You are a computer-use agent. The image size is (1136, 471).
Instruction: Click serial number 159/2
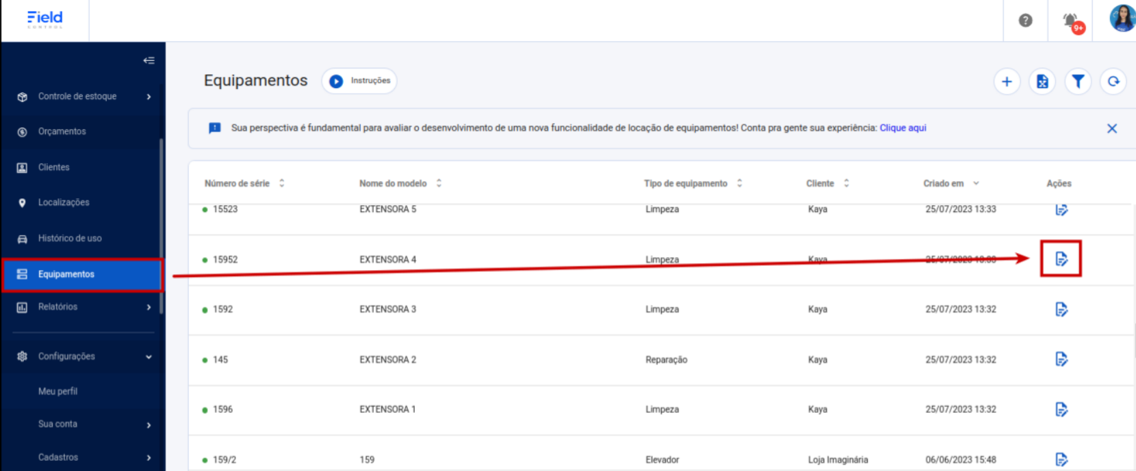pyautogui.click(x=224, y=460)
